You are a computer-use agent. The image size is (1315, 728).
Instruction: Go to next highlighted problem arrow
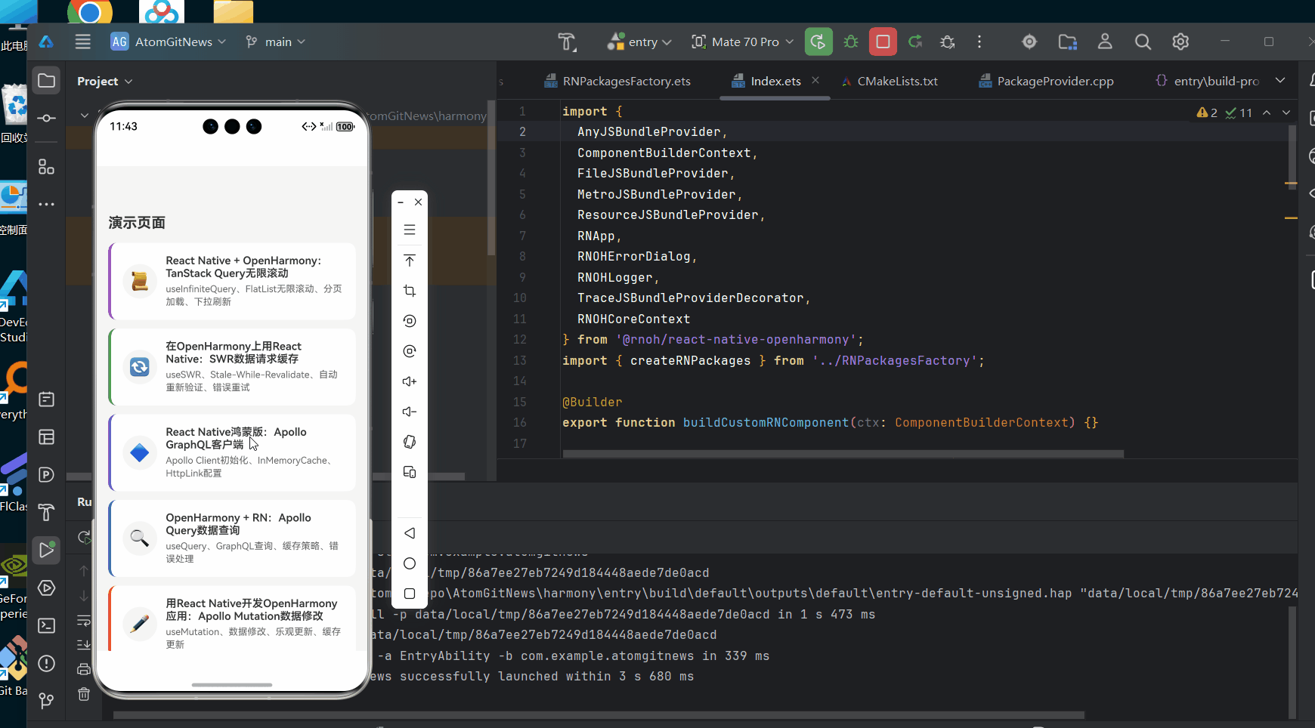1286,113
